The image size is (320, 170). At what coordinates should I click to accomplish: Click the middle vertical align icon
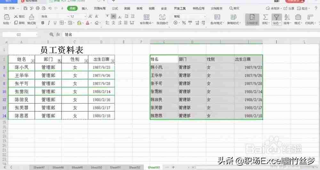(x=114, y=16)
